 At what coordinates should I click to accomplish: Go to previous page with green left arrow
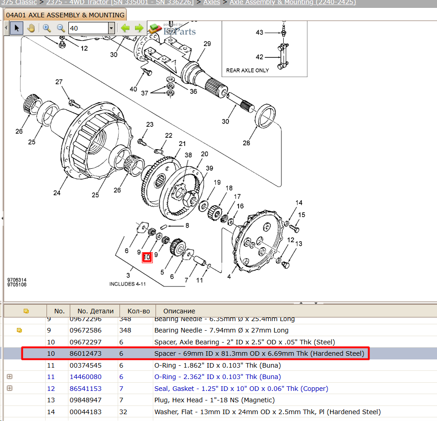tap(125, 28)
